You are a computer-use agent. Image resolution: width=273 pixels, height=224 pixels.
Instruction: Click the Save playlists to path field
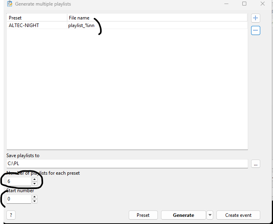127,164
